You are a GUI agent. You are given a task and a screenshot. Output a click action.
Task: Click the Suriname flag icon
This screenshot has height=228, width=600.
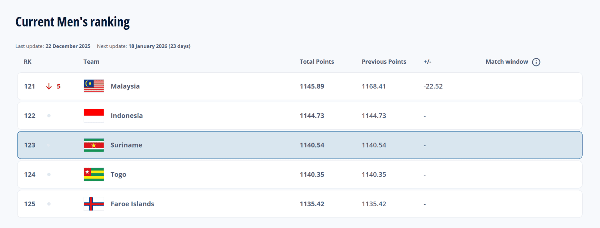[x=94, y=145]
